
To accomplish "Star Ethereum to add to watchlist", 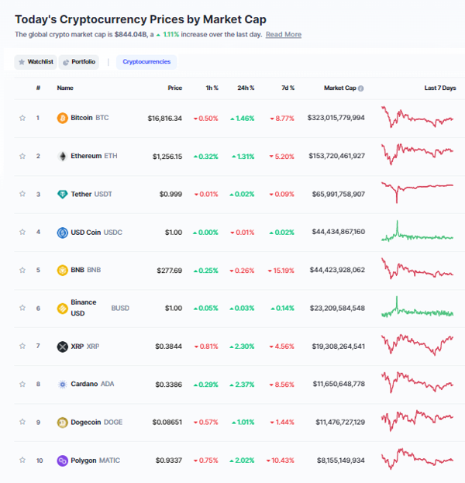I will 22,156.
